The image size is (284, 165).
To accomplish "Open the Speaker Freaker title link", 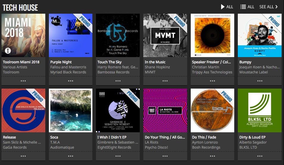I will [x=211, y=62].
